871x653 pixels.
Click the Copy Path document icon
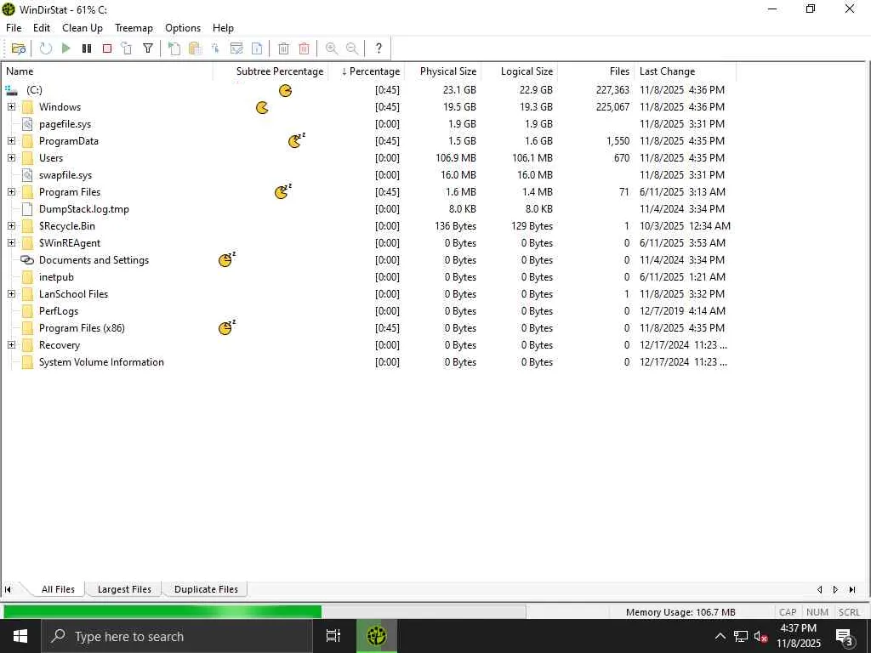(174, 48)
